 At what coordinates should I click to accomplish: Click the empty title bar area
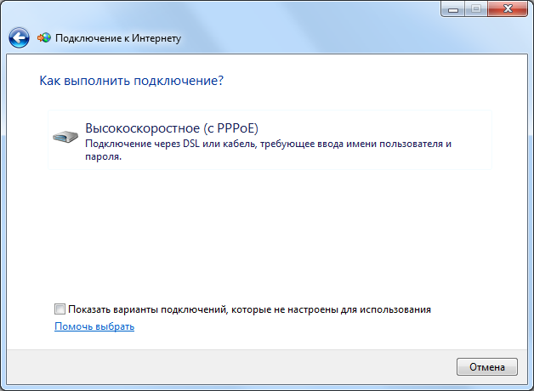[255, 10]
